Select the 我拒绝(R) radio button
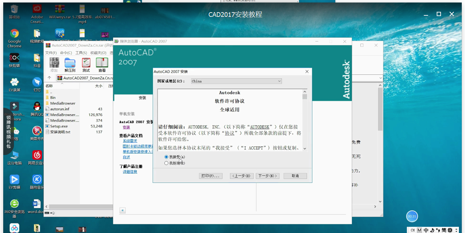 [166, 162]
